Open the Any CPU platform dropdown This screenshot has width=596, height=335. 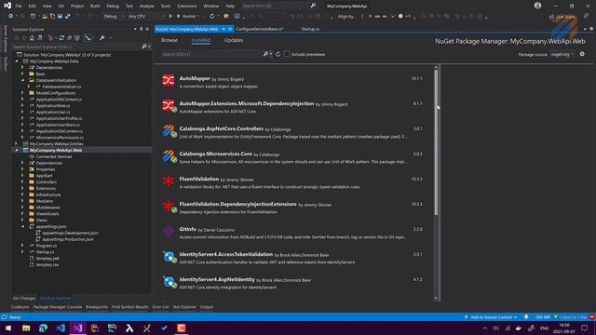146,16
